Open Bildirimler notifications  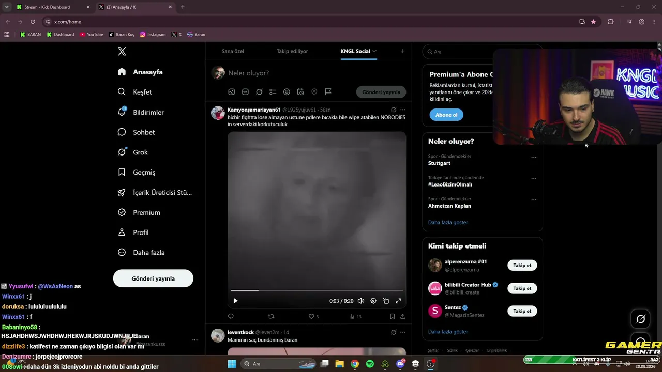click(141, 112)
